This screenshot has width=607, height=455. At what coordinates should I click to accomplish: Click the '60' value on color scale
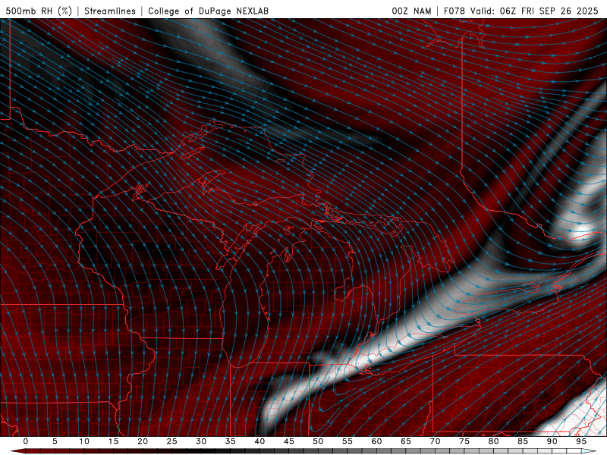[376, 441]
